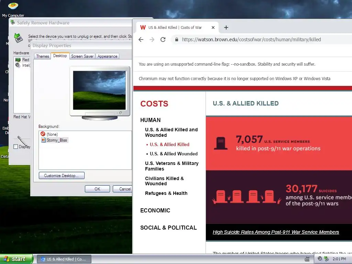
Task: Open Refugees & Health link
Action: coord(166,193)
